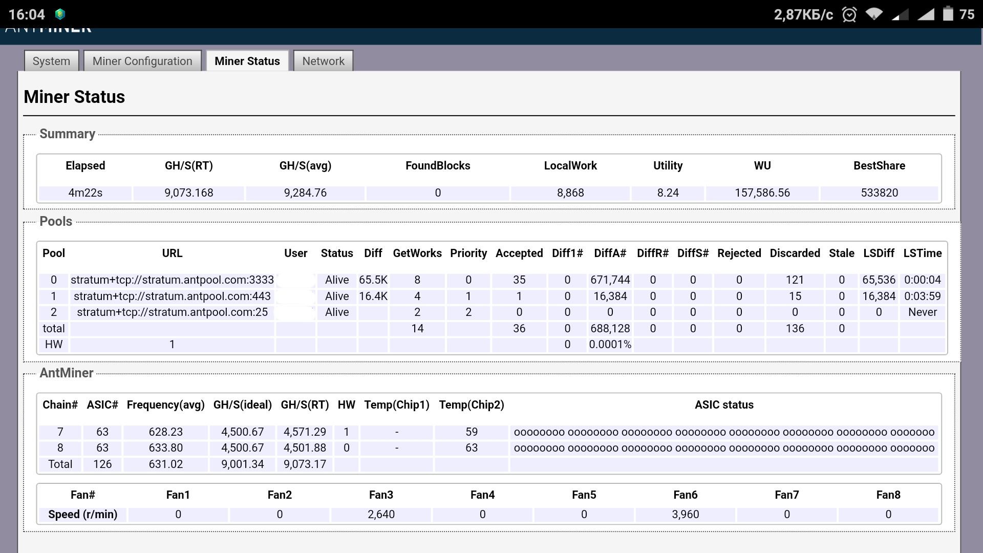Select LocalWork value 8,868
The height and width of the screenshot is (553, 983).
pyautogui.click(x=570, y=193)
